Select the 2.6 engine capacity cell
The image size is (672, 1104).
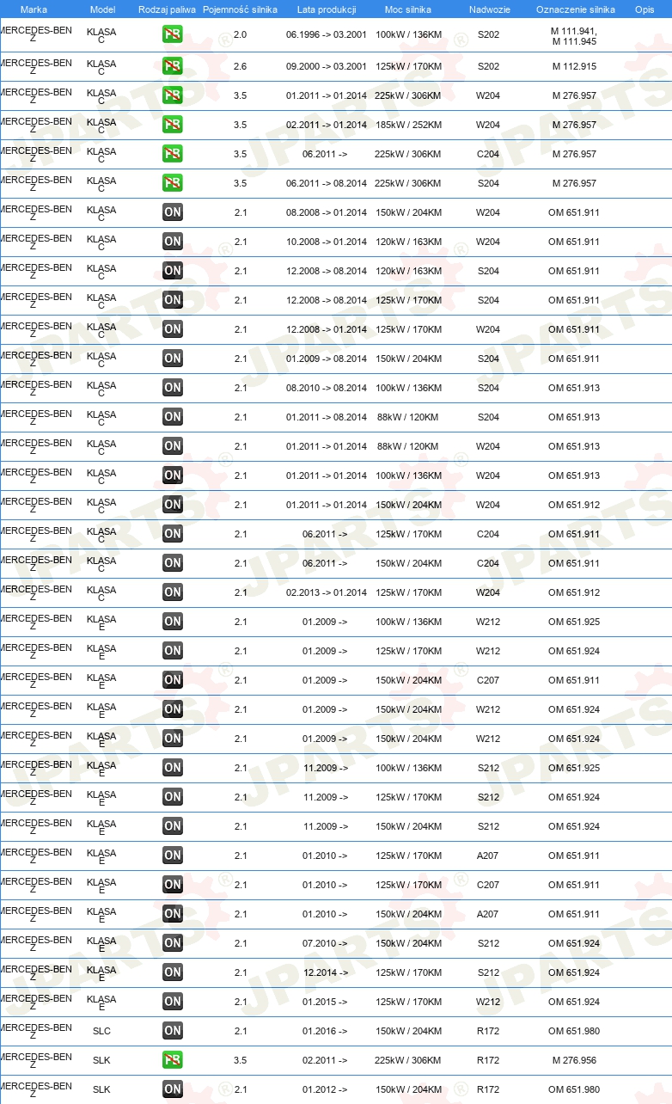(x=240, y=66)
